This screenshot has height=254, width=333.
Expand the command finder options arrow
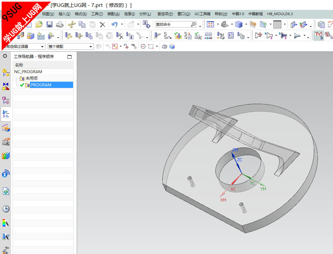(200, 26)
